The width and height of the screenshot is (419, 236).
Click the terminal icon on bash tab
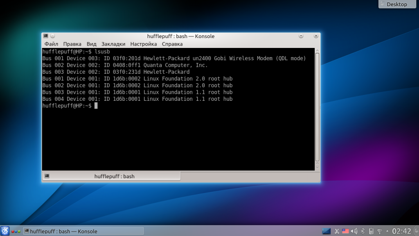click(x=47, y=176)
